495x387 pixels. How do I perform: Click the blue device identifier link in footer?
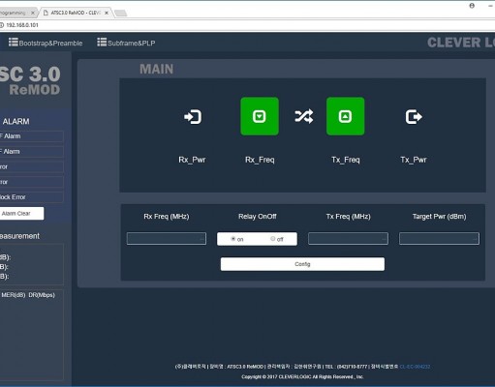(415, 367)
